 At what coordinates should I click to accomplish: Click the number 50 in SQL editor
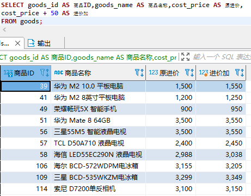[x=54, y=13]
